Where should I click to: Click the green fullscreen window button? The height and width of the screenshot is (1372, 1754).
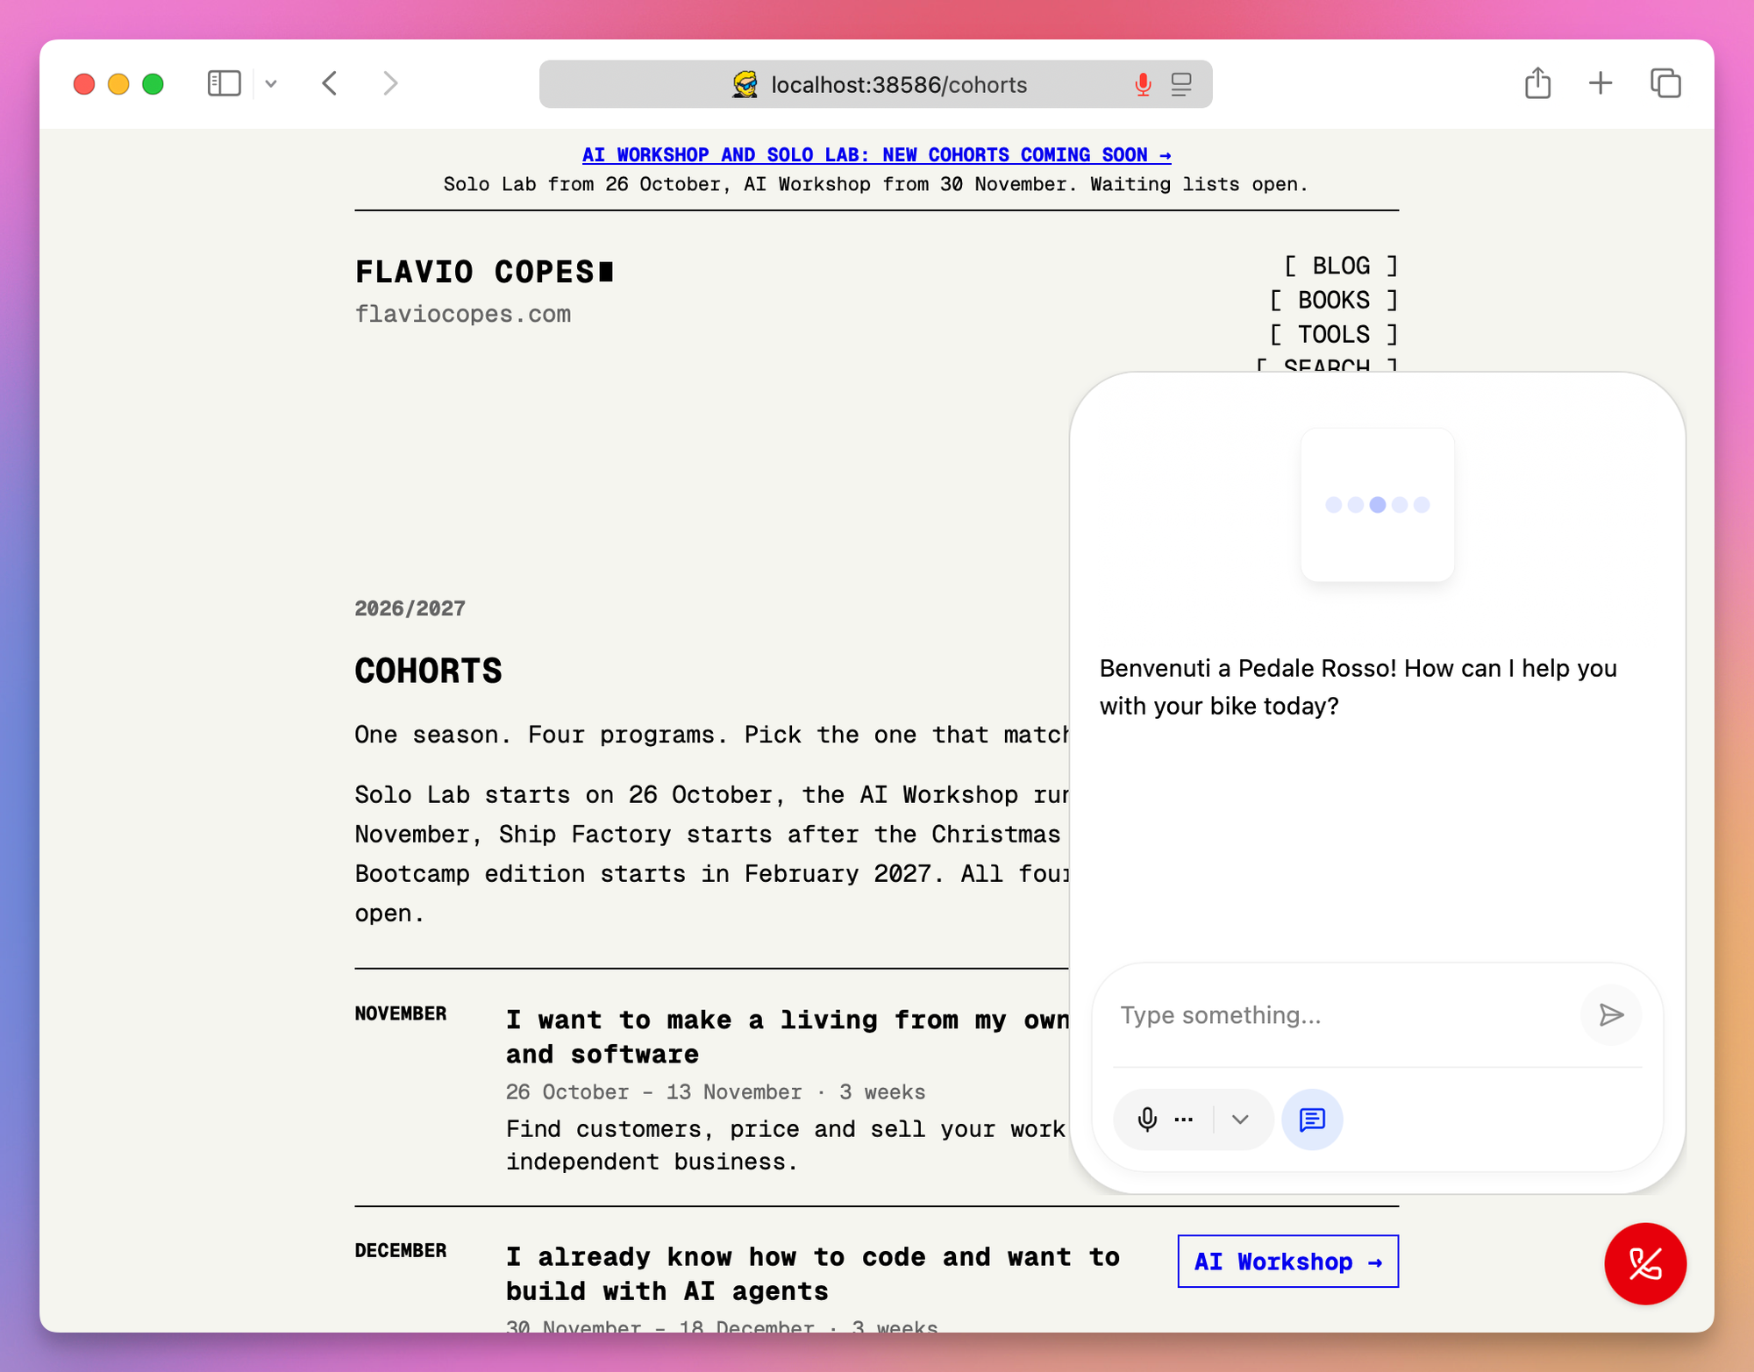tap(153, 84)
